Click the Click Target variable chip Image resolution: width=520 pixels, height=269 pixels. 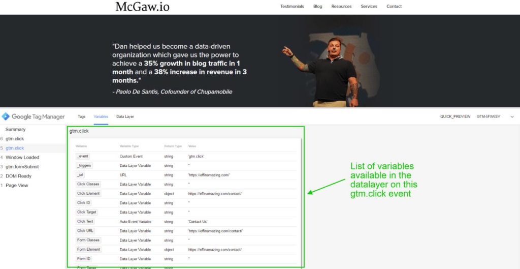pyautogui.click(x=86, y=212)
